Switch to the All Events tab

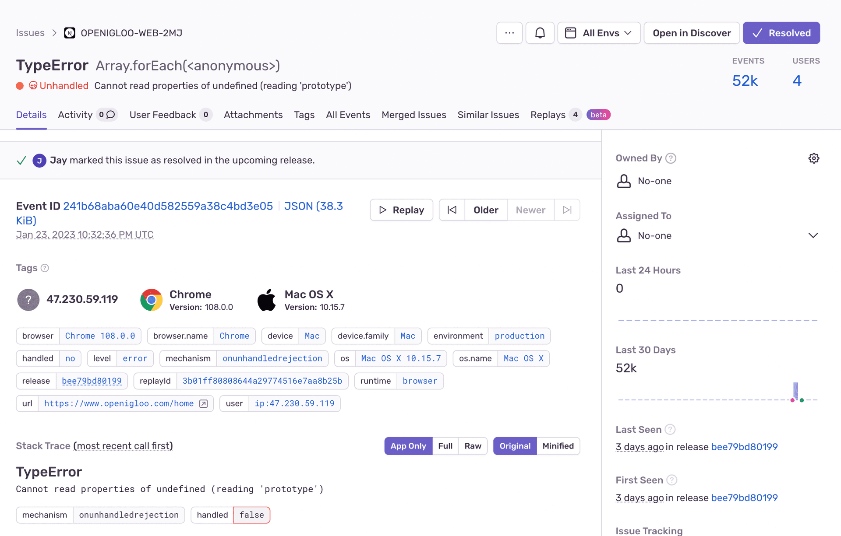point(348,115)
